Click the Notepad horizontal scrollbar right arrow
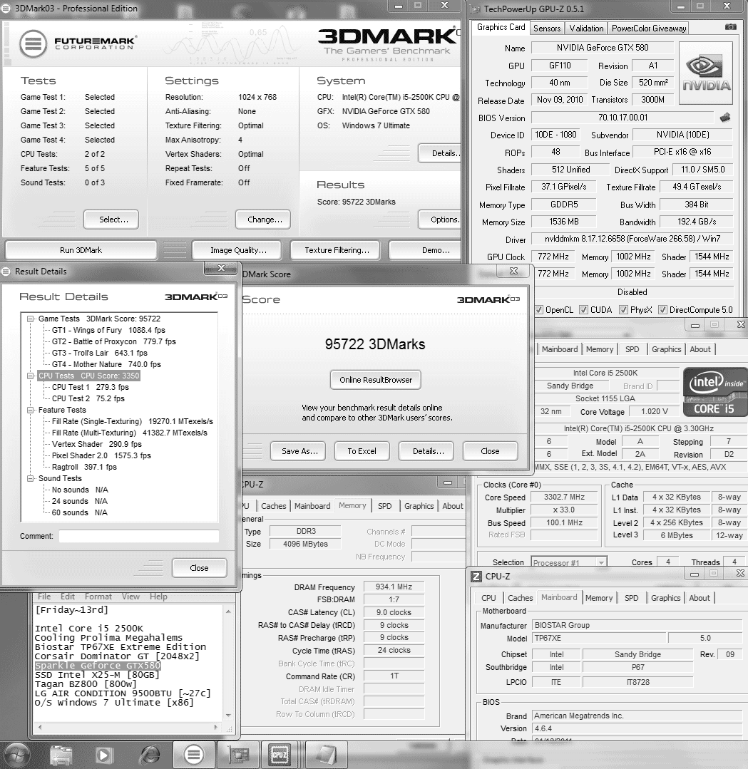The image size is (748, 769). 215,728
